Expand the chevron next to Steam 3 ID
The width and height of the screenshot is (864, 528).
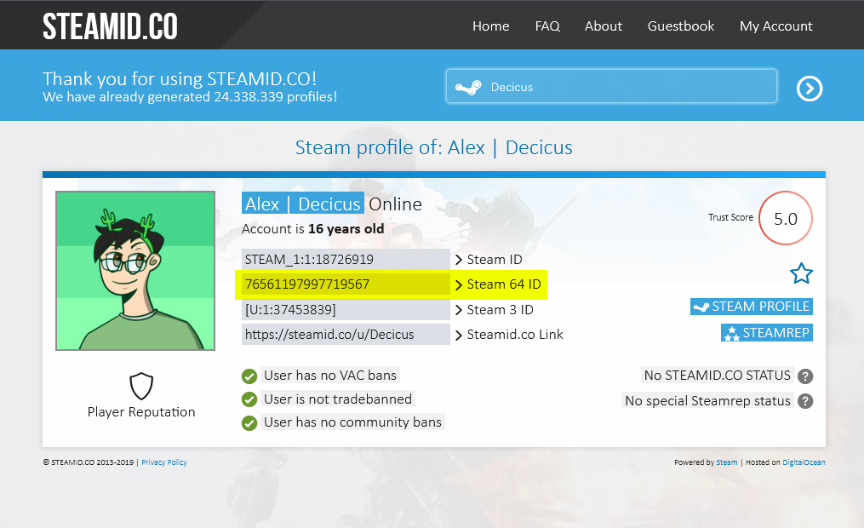tap(461, 309)
